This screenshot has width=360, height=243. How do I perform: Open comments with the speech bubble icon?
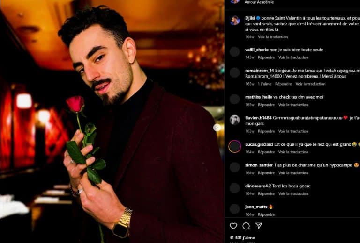[x=246, y=226]
